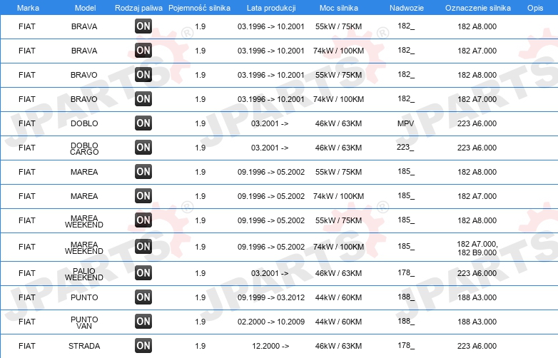Click ON icon in MAREA 74kW row
The image size is (558, 358).
(143, 195)
